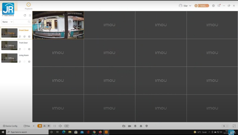Pause the live video stream
The height and width of the screenshot is (135, 238).
click(x=54, y=126)
